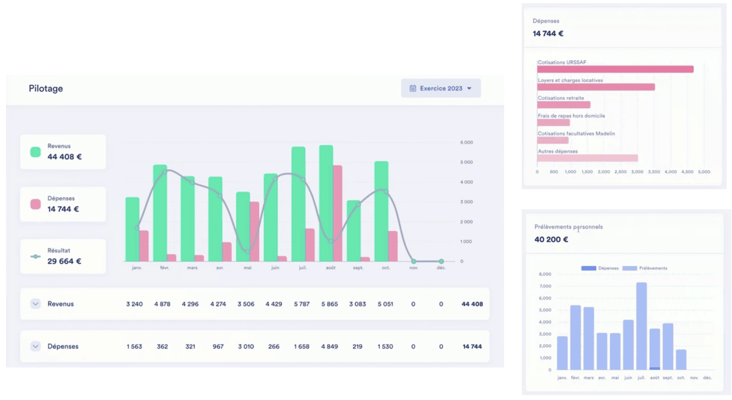
Task: Click the Cotisations facultatives Madelin bar
Action: click(x=553, y=140)
